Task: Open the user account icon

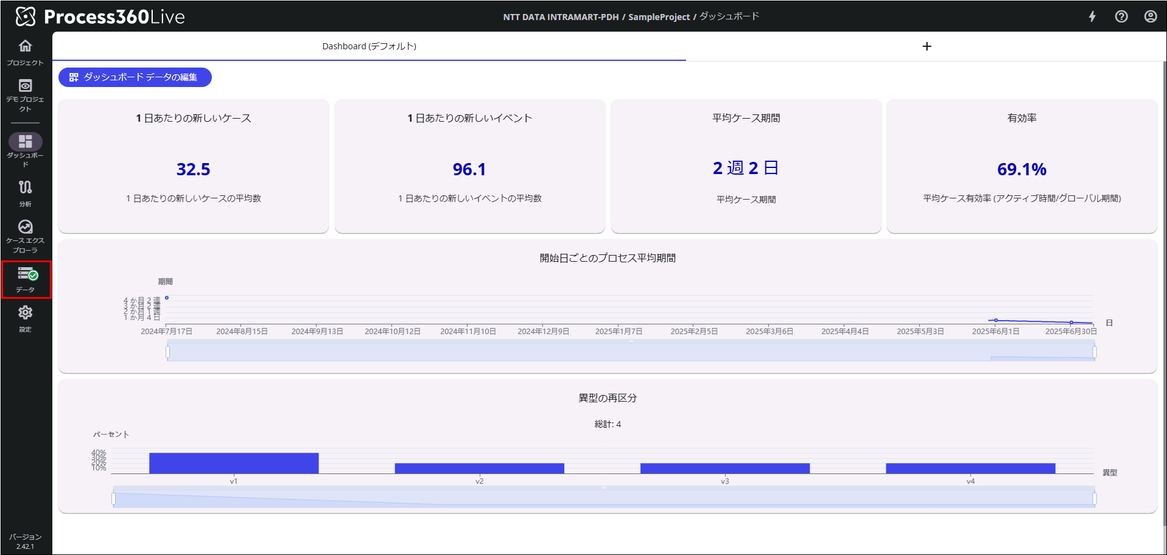Action: 1150,16
